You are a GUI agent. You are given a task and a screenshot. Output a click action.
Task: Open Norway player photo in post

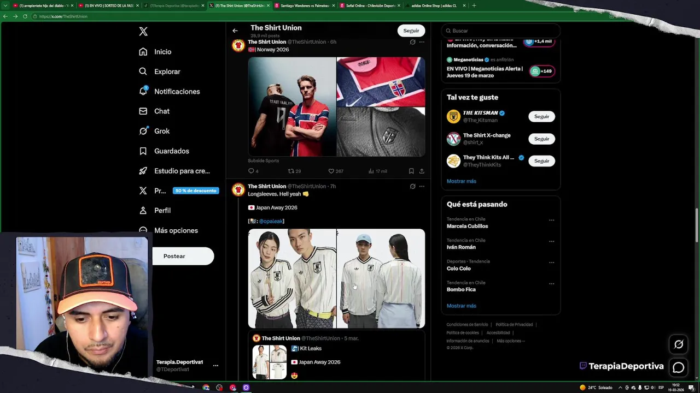(292, 107)
